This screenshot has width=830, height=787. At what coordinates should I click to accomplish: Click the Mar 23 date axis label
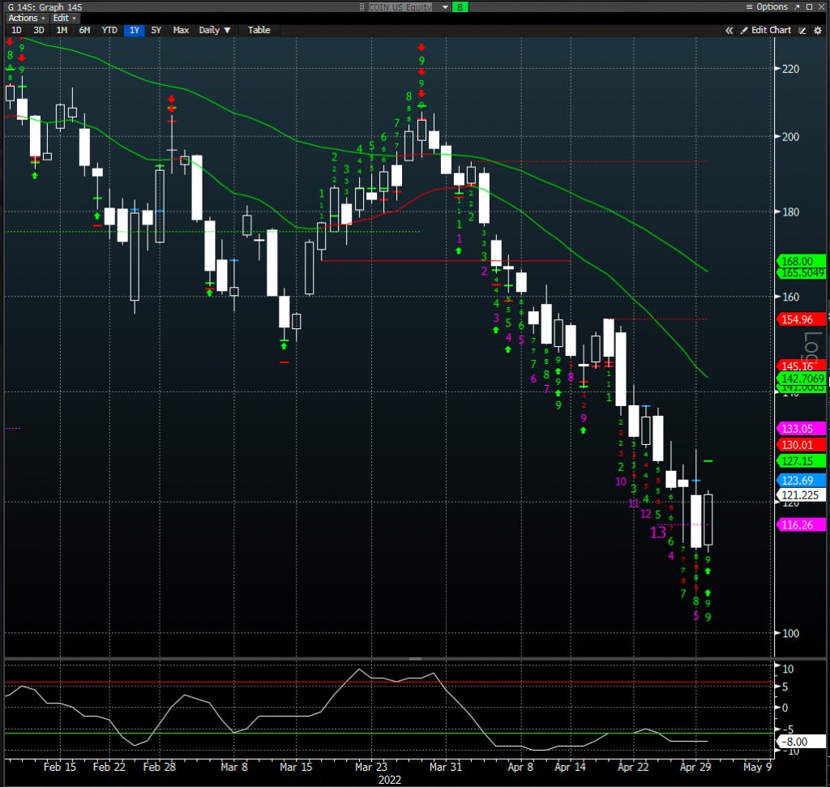tap(370, 767)
